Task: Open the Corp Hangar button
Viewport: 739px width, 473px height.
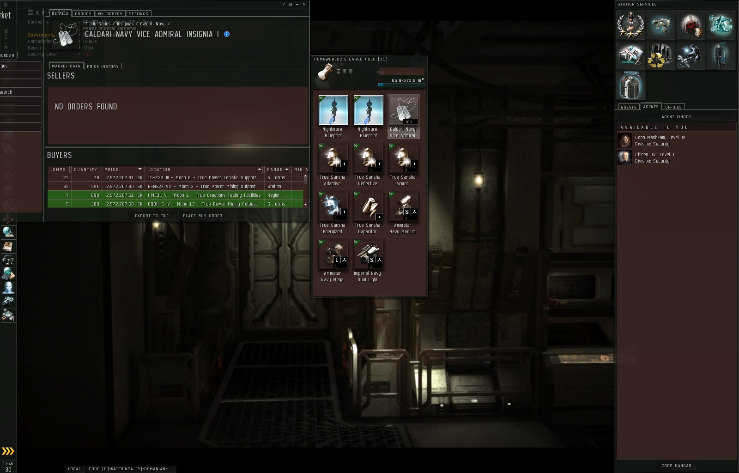Action: 676,466
